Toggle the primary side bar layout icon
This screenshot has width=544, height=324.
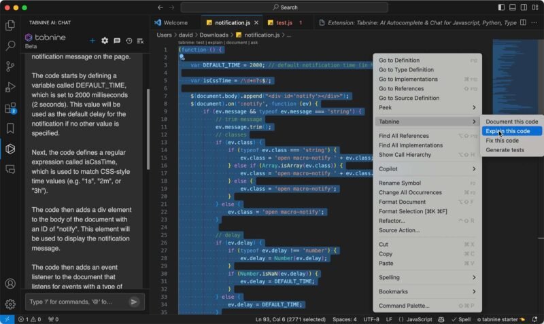coord(501,7)
